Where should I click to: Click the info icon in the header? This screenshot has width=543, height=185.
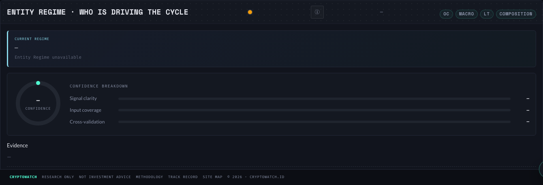(317, 12)
